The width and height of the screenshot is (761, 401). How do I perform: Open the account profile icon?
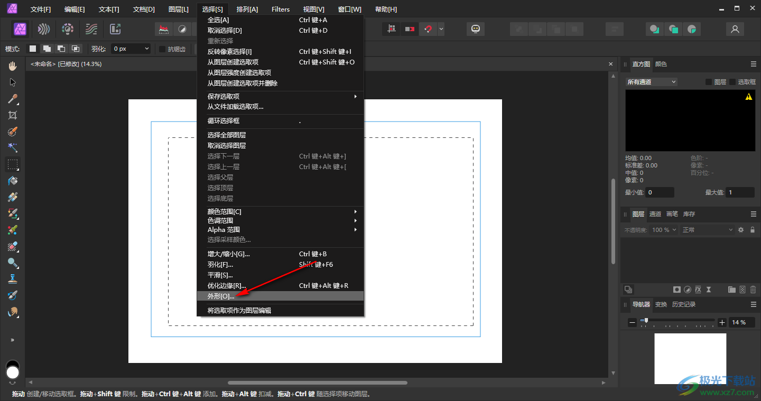point(735,29)
